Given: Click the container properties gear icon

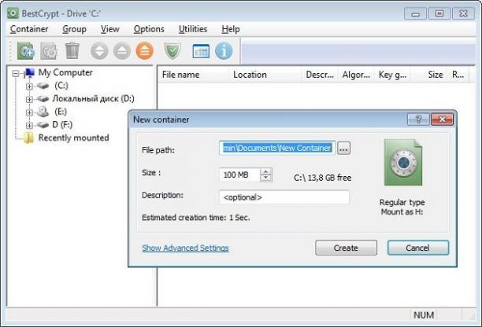Looking at the screenshot, I should 49,51.
